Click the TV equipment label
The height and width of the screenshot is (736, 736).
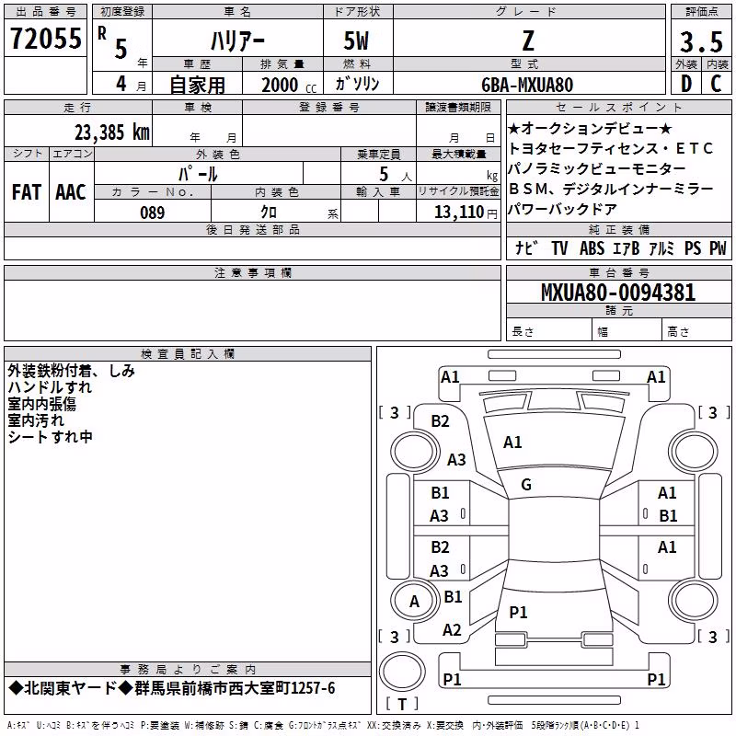[559, 247]
